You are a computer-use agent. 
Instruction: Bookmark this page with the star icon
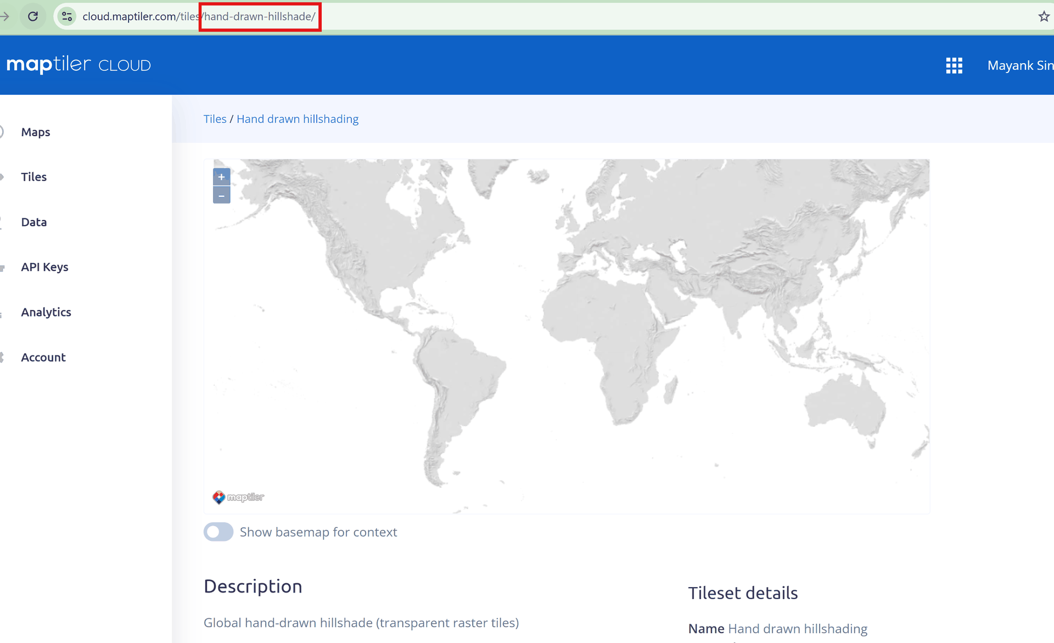coord(1044,16)
